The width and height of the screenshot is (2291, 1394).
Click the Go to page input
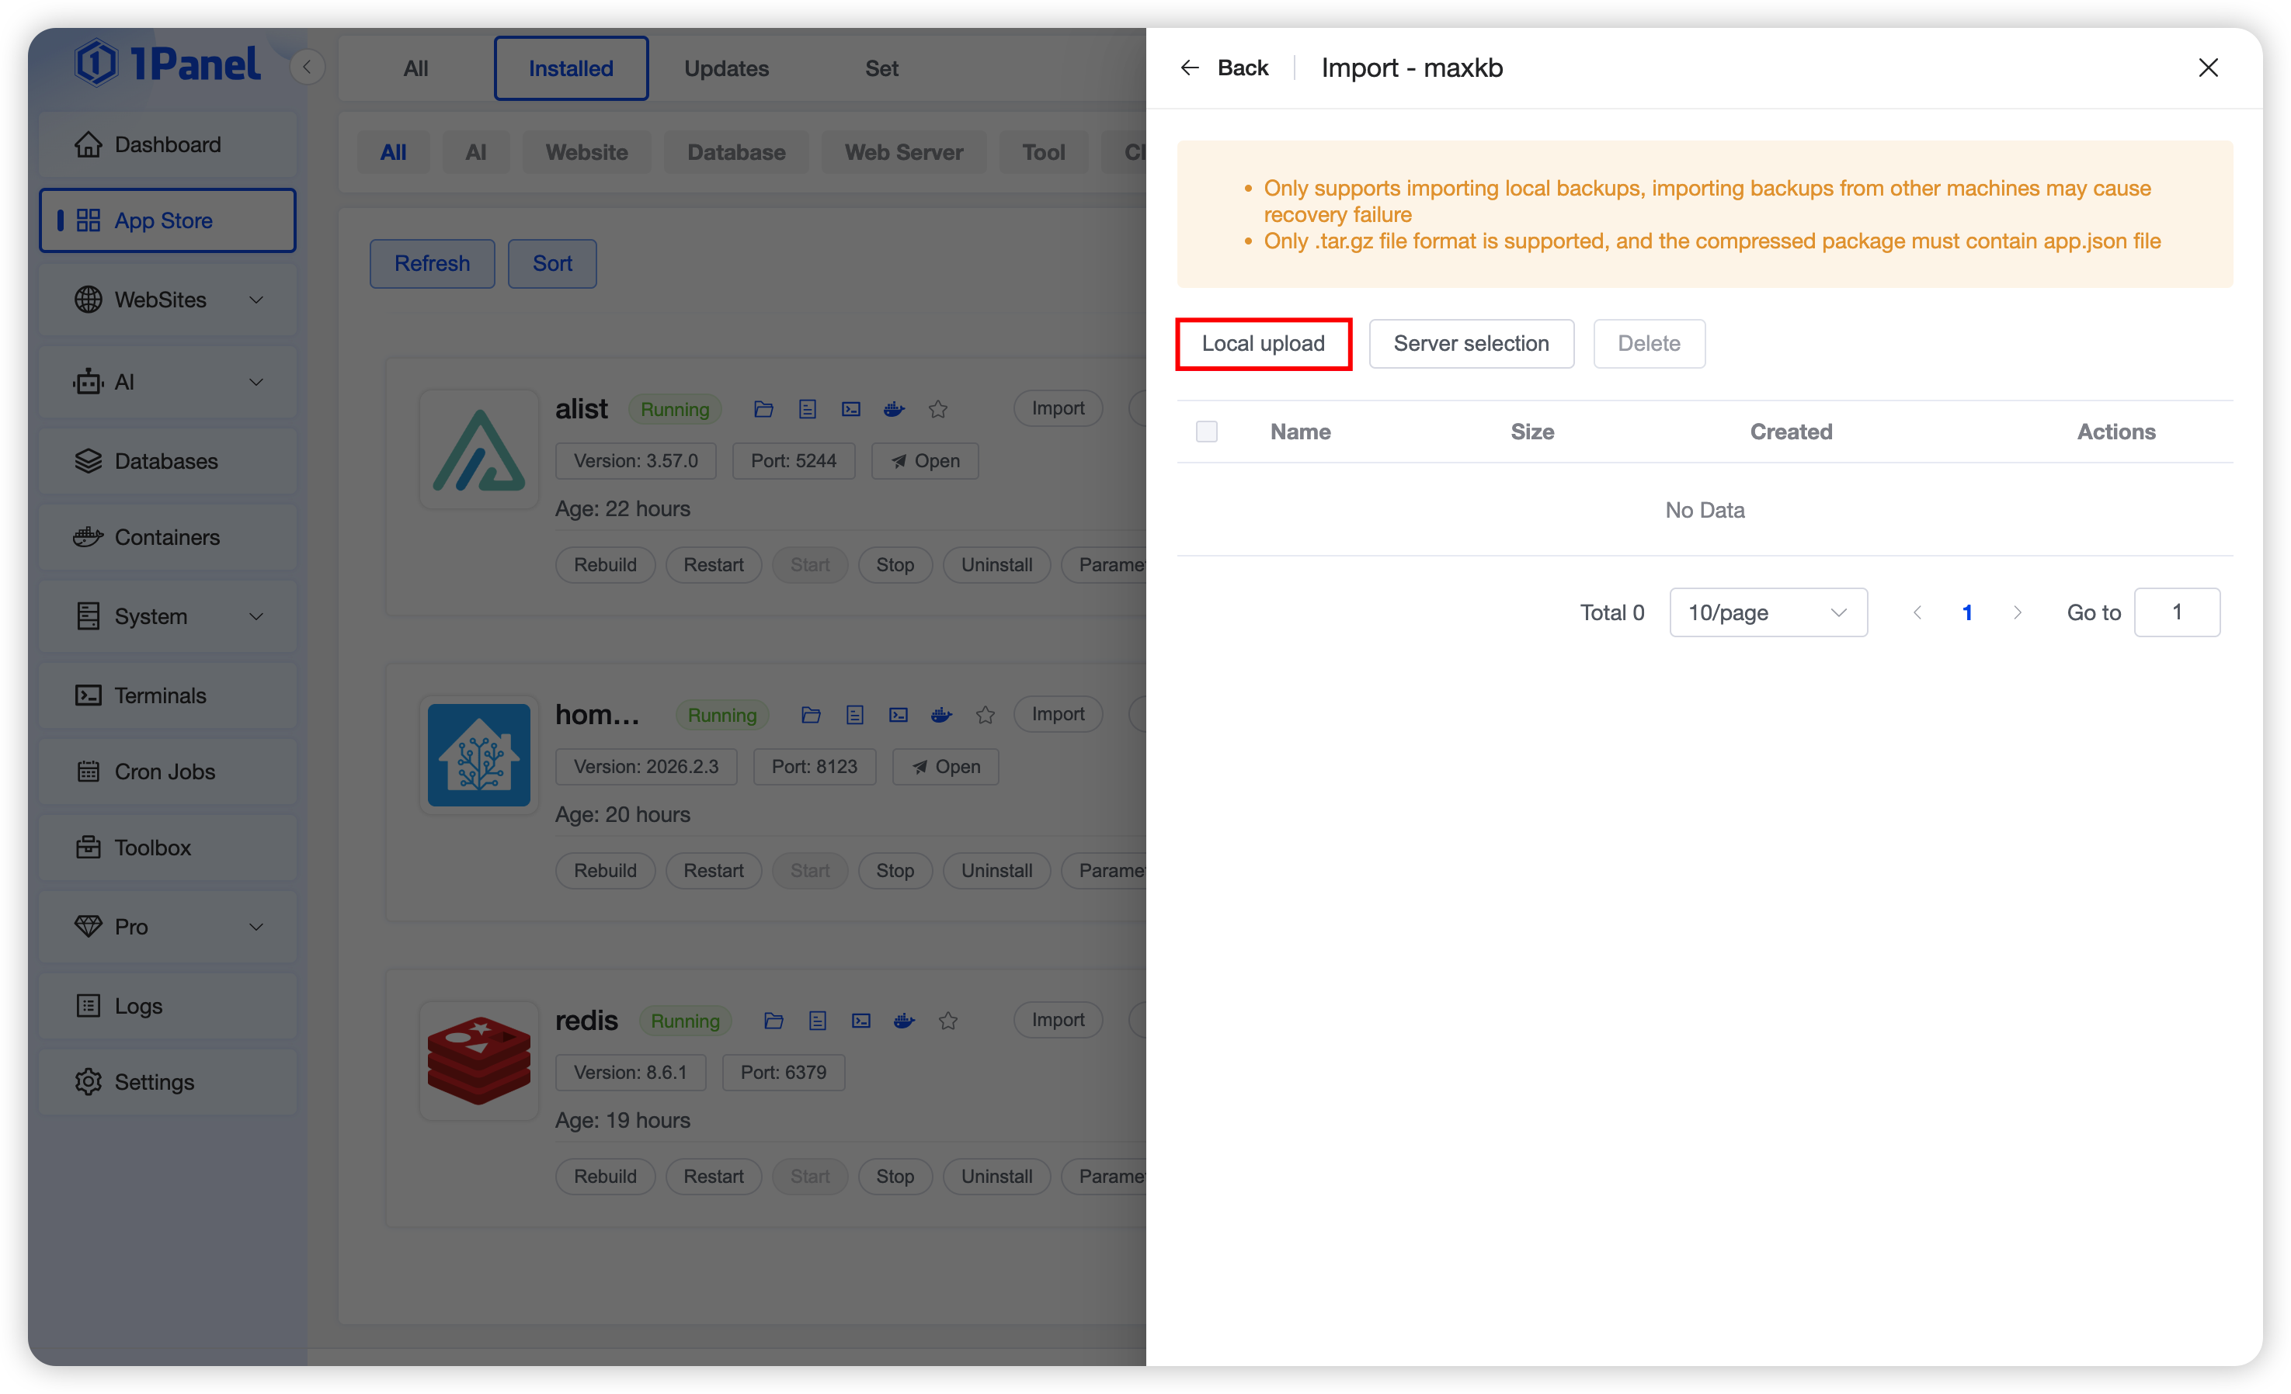click(x=2176, y=612)
